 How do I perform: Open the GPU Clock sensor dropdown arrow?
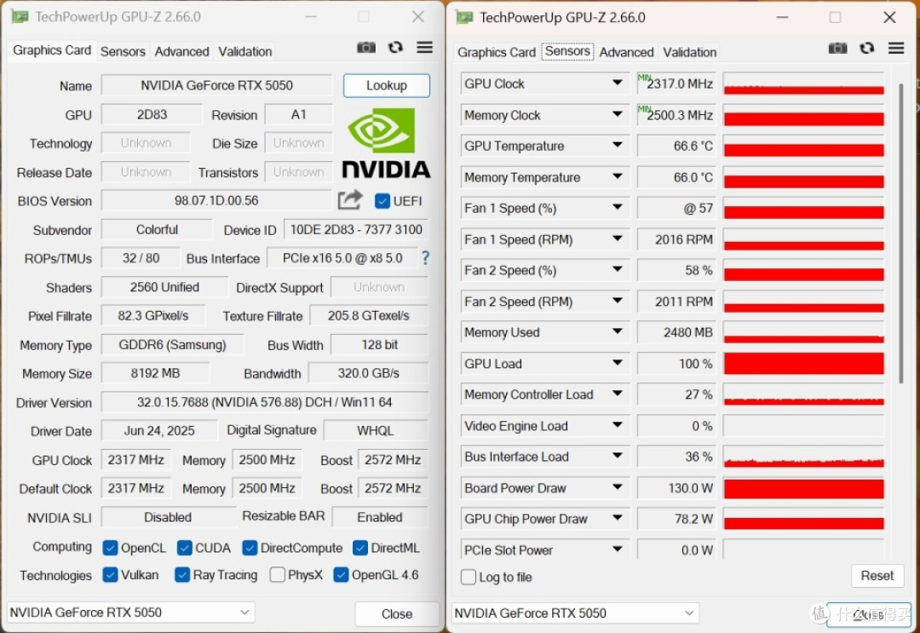618,83
